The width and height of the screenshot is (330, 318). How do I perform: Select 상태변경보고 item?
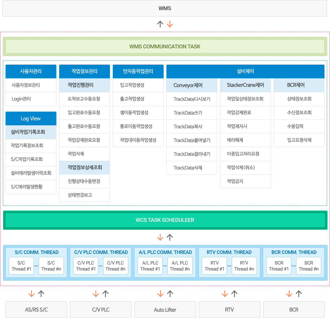click(x=84, y=195)
